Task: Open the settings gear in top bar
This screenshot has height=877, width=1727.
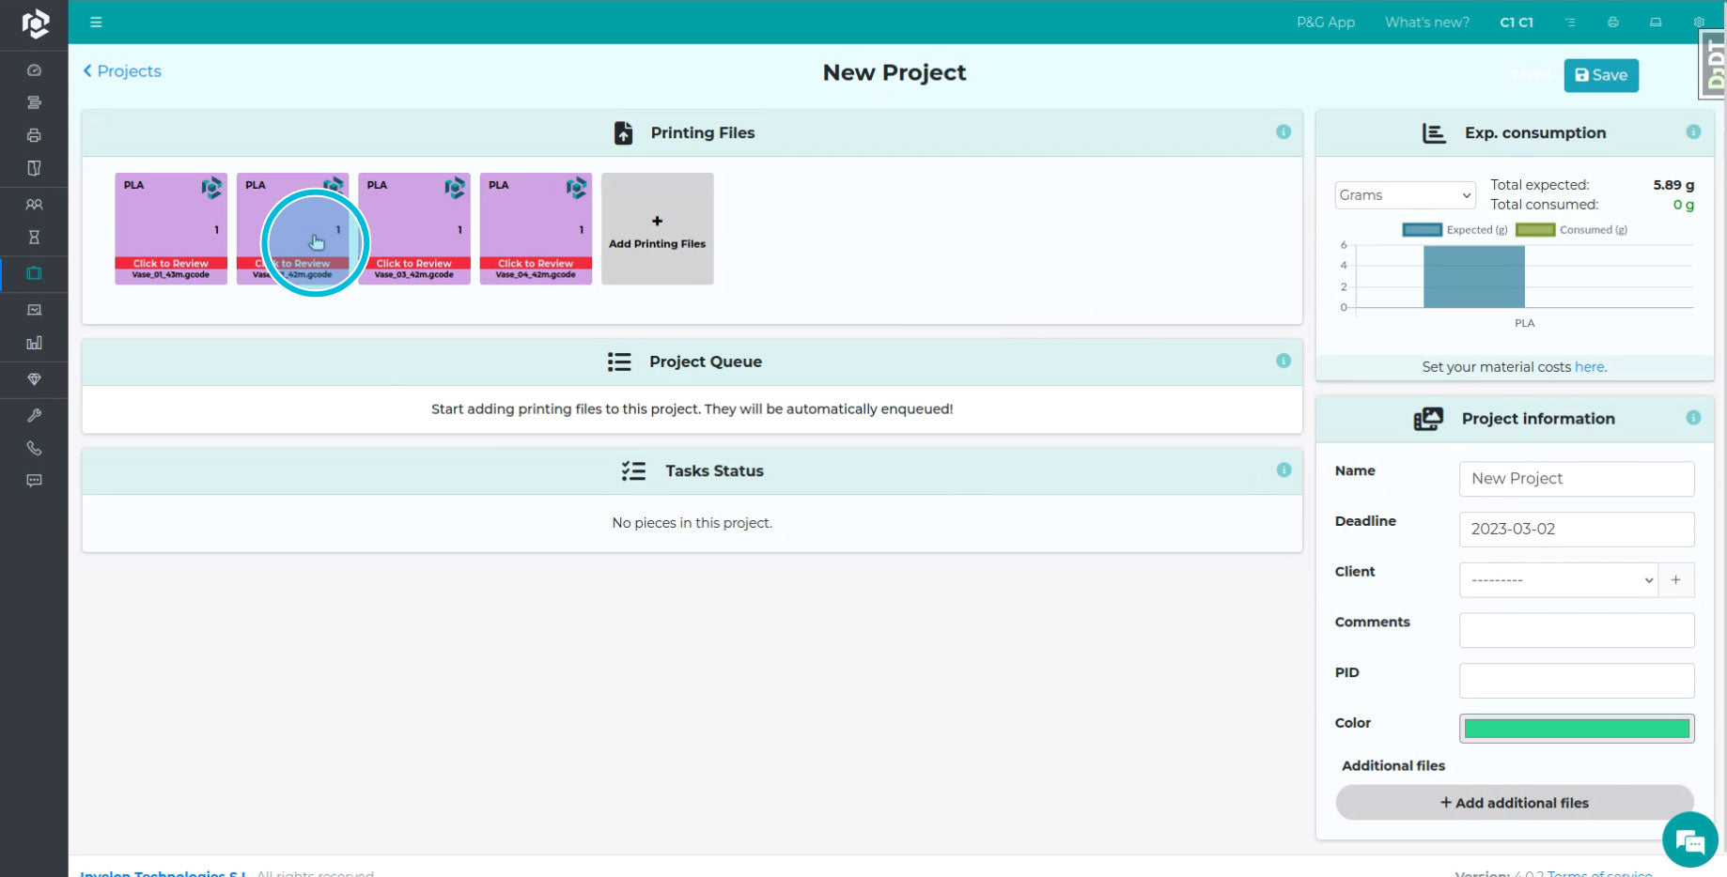Action: click(1699, 23)
